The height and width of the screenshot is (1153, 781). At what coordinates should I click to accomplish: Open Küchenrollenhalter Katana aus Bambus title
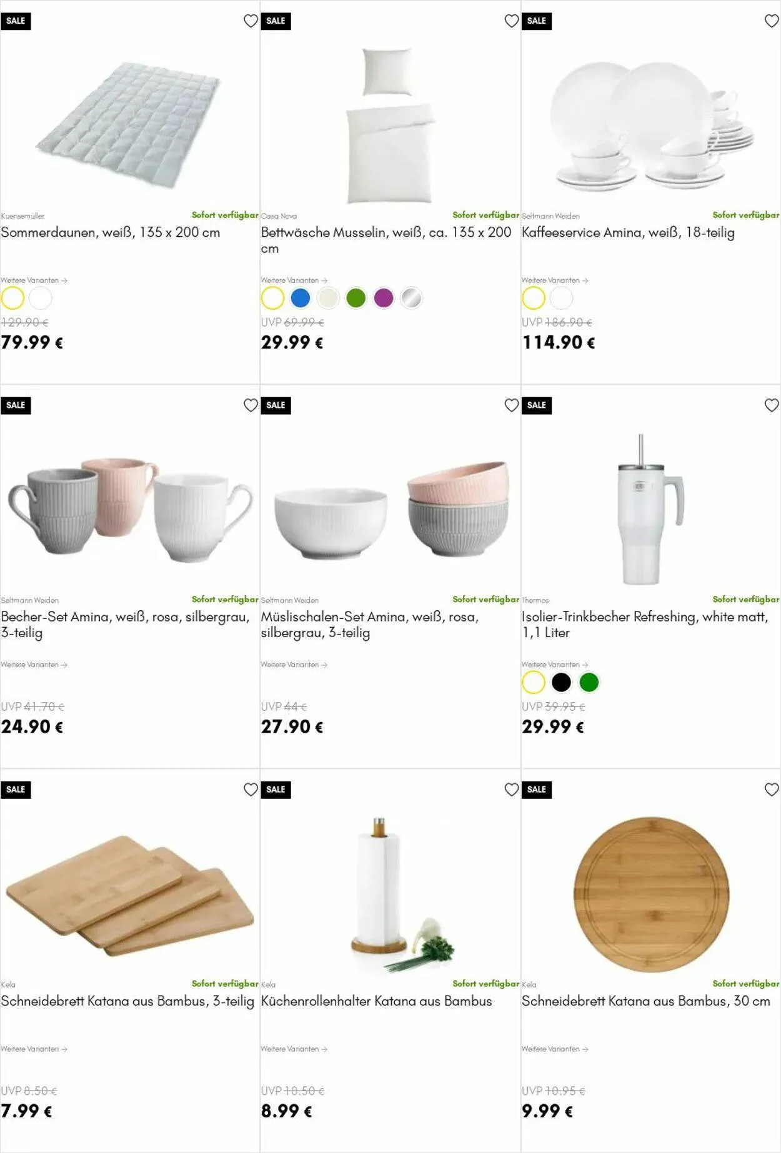pyautogui.click(x=376, y=1001)
